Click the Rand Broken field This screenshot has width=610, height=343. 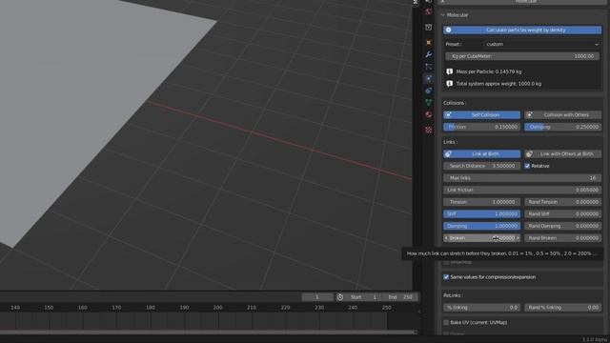pos(562,238)
